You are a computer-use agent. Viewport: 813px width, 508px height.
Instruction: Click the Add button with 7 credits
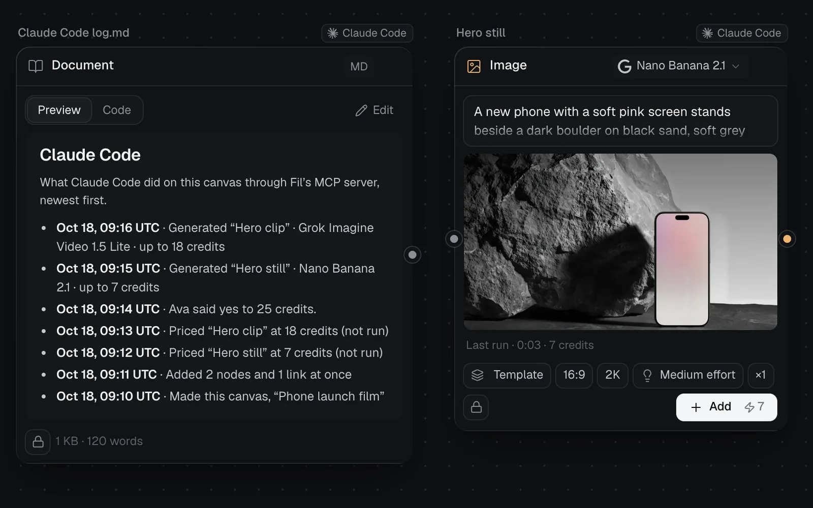726,407
